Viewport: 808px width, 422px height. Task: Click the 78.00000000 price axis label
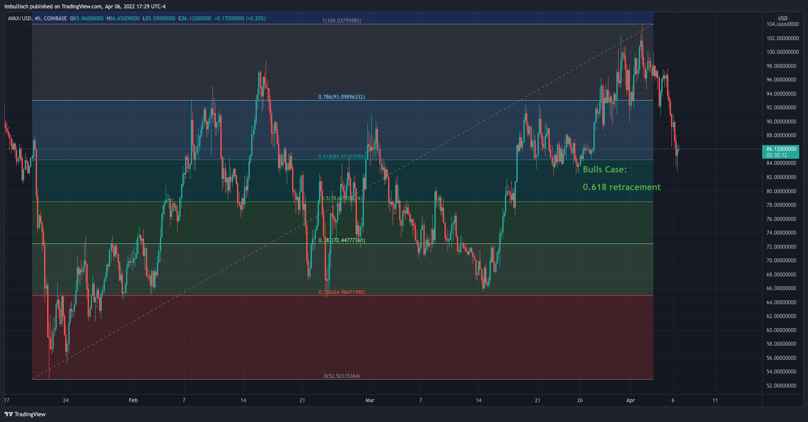click(x=782, y=205)
